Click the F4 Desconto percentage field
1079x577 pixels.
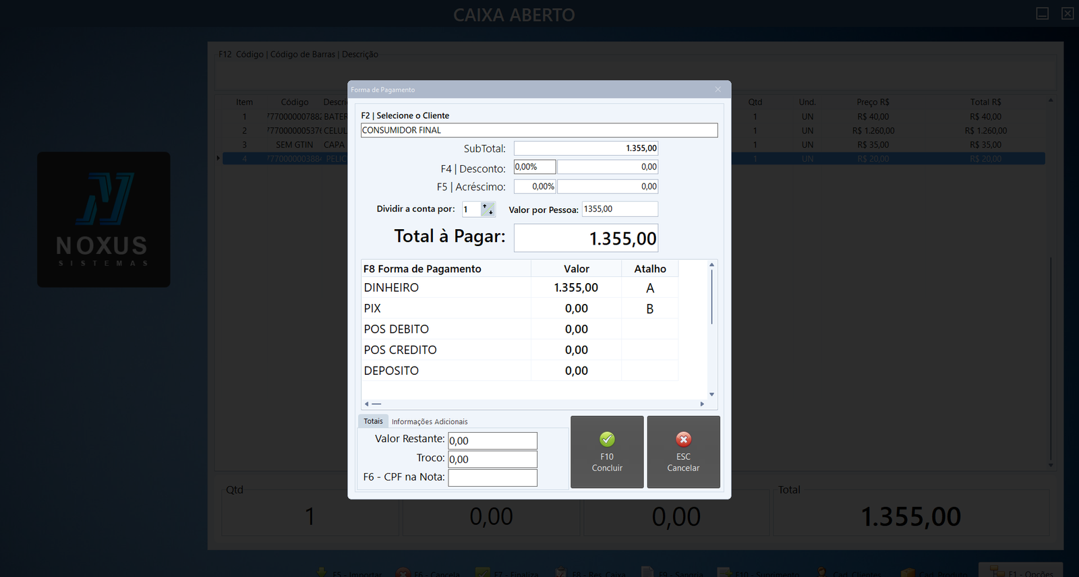click(x=535, y=167)
